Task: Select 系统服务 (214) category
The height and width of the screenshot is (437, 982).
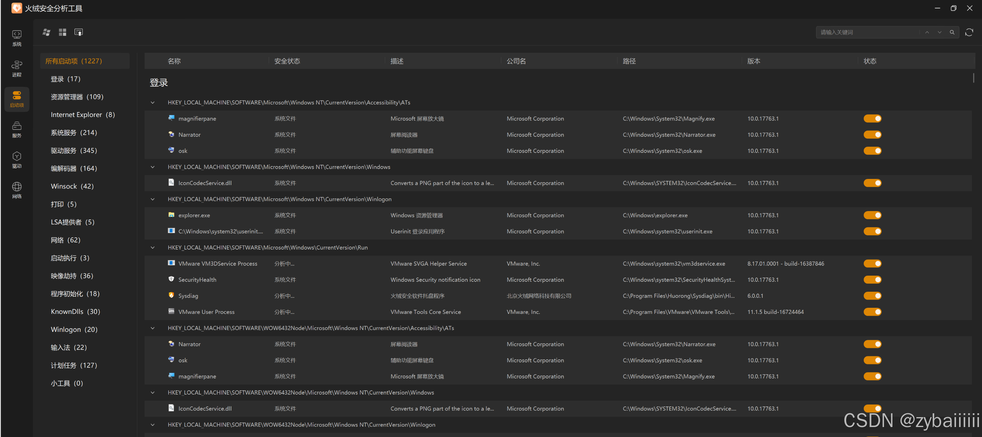Action: pos(74,133)
